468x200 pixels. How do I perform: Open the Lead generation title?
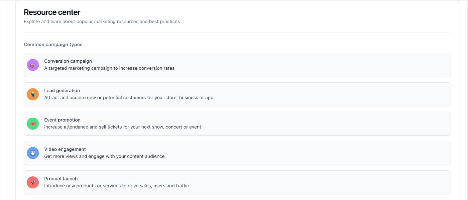coord(62,91)
